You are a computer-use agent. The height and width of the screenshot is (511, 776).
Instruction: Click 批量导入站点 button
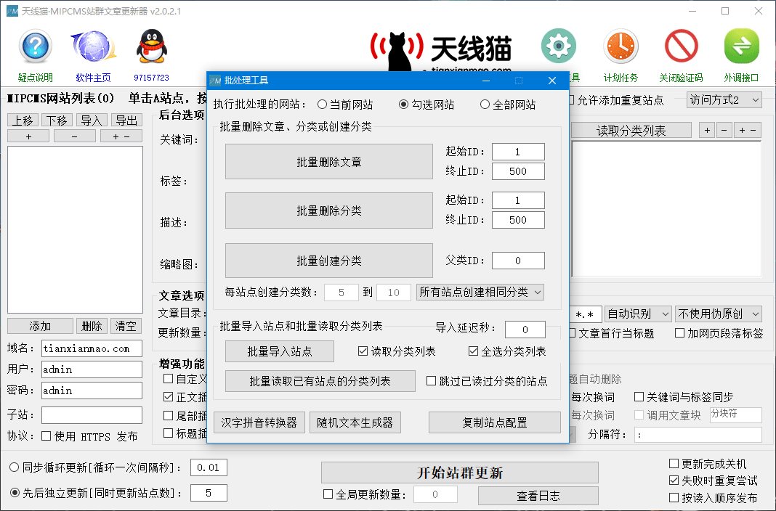point(280,351)
